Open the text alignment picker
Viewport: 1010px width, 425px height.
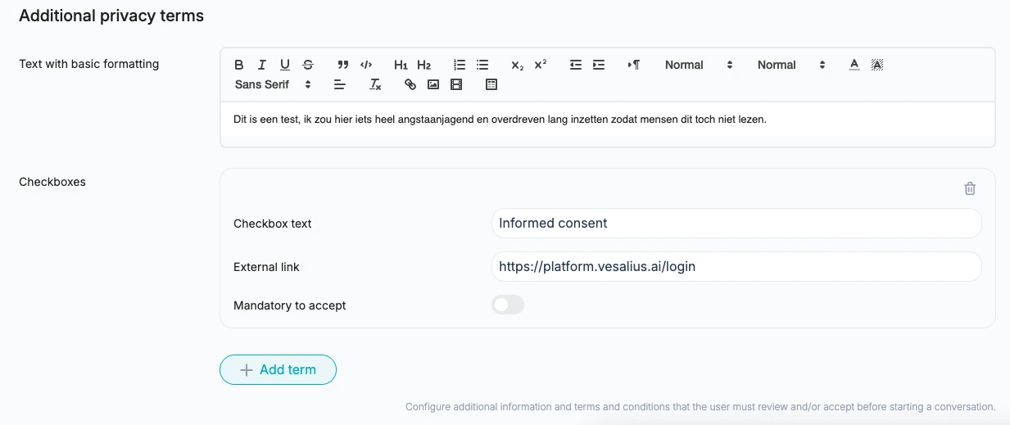(340, 84)
